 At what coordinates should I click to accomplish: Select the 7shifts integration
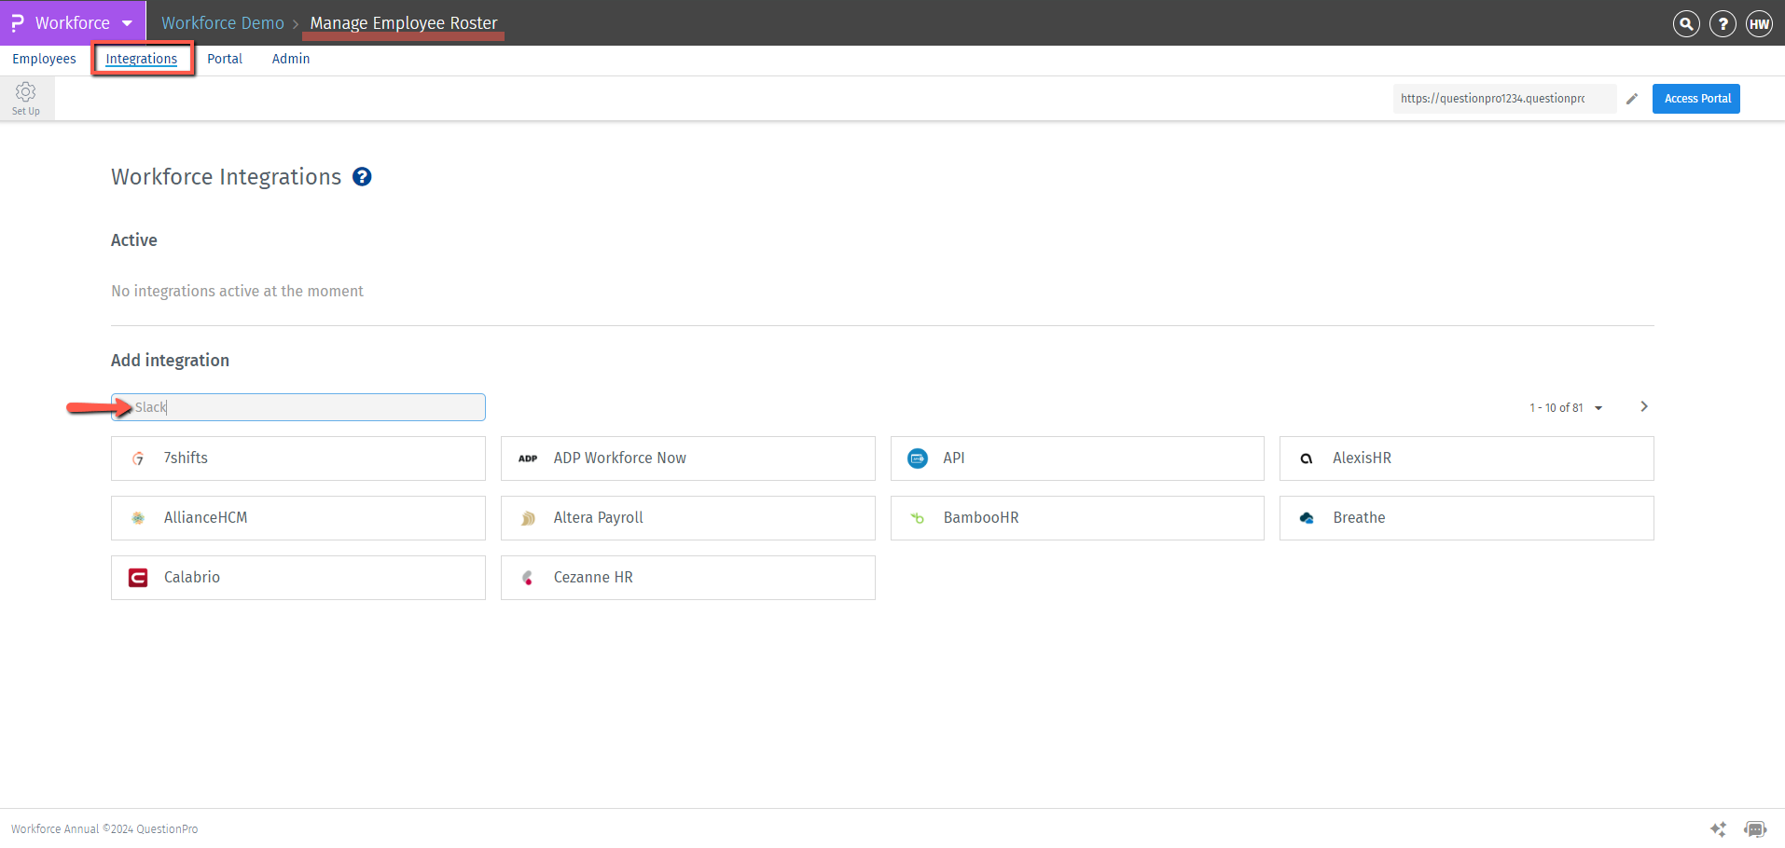298,458
